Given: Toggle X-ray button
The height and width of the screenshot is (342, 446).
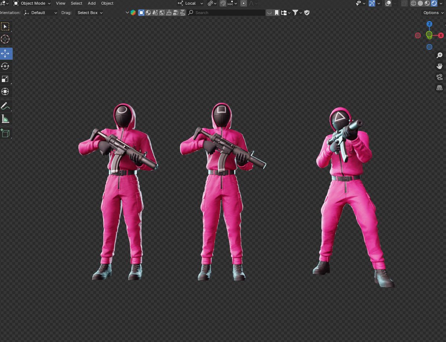Looking at the screenshot, I should tap(404, 3).
